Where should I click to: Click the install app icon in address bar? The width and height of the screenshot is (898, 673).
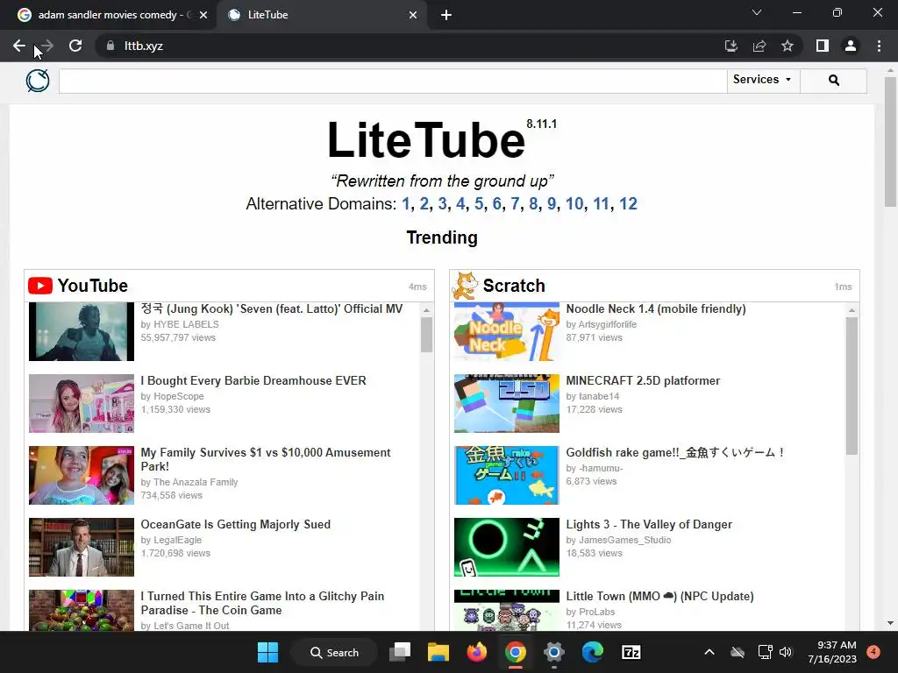click(x=731, y=46)
